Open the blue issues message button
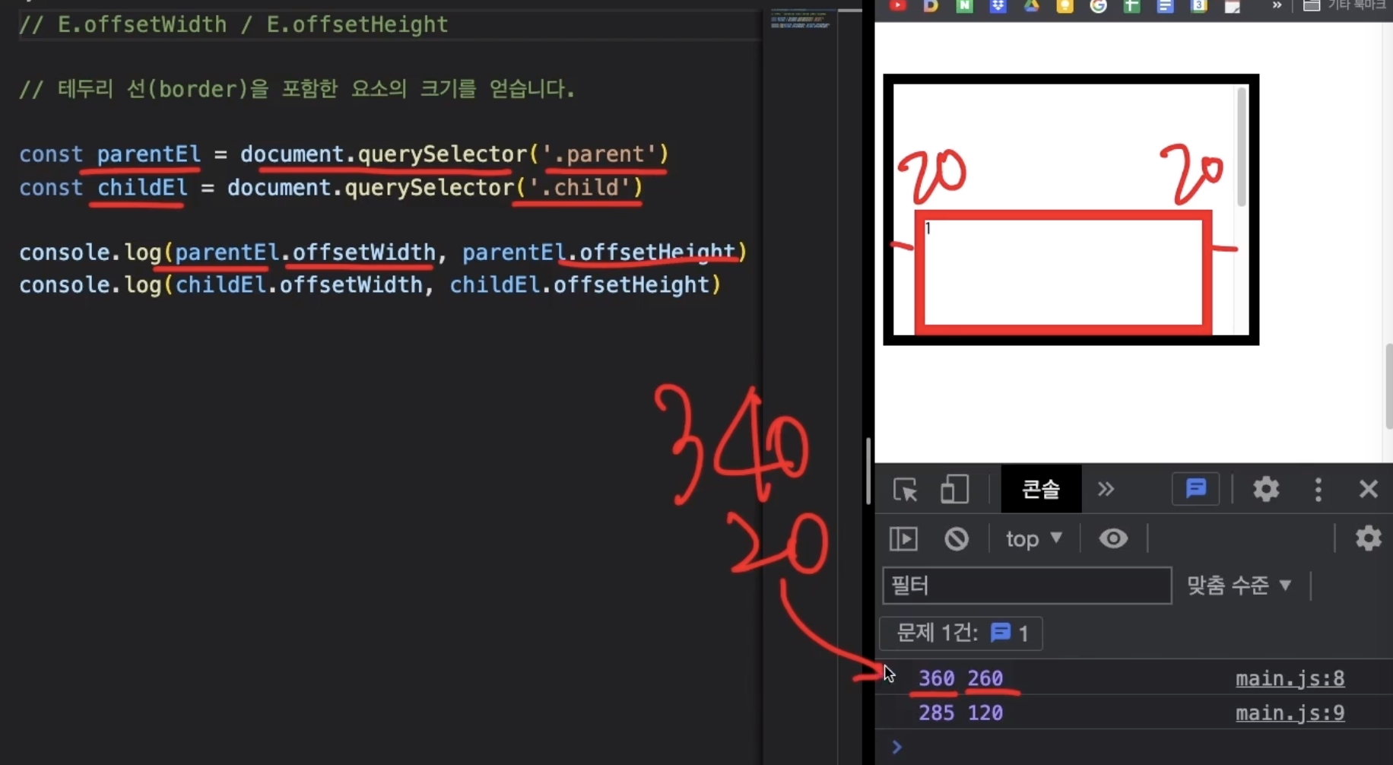This screenshot has height=765, width=1393. point(1196,488)
